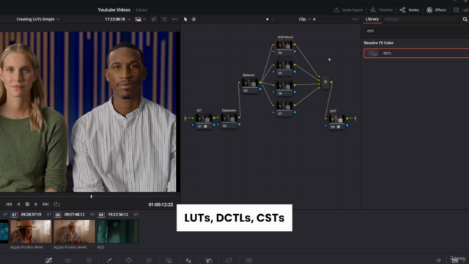
Task: Select node 05 in the parallel stack
Action: (x=284, y=68)
